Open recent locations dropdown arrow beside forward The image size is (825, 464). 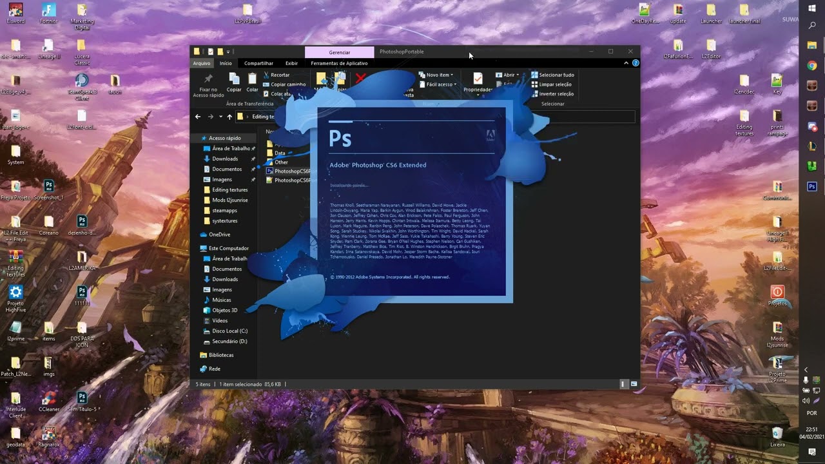[220, 117]
